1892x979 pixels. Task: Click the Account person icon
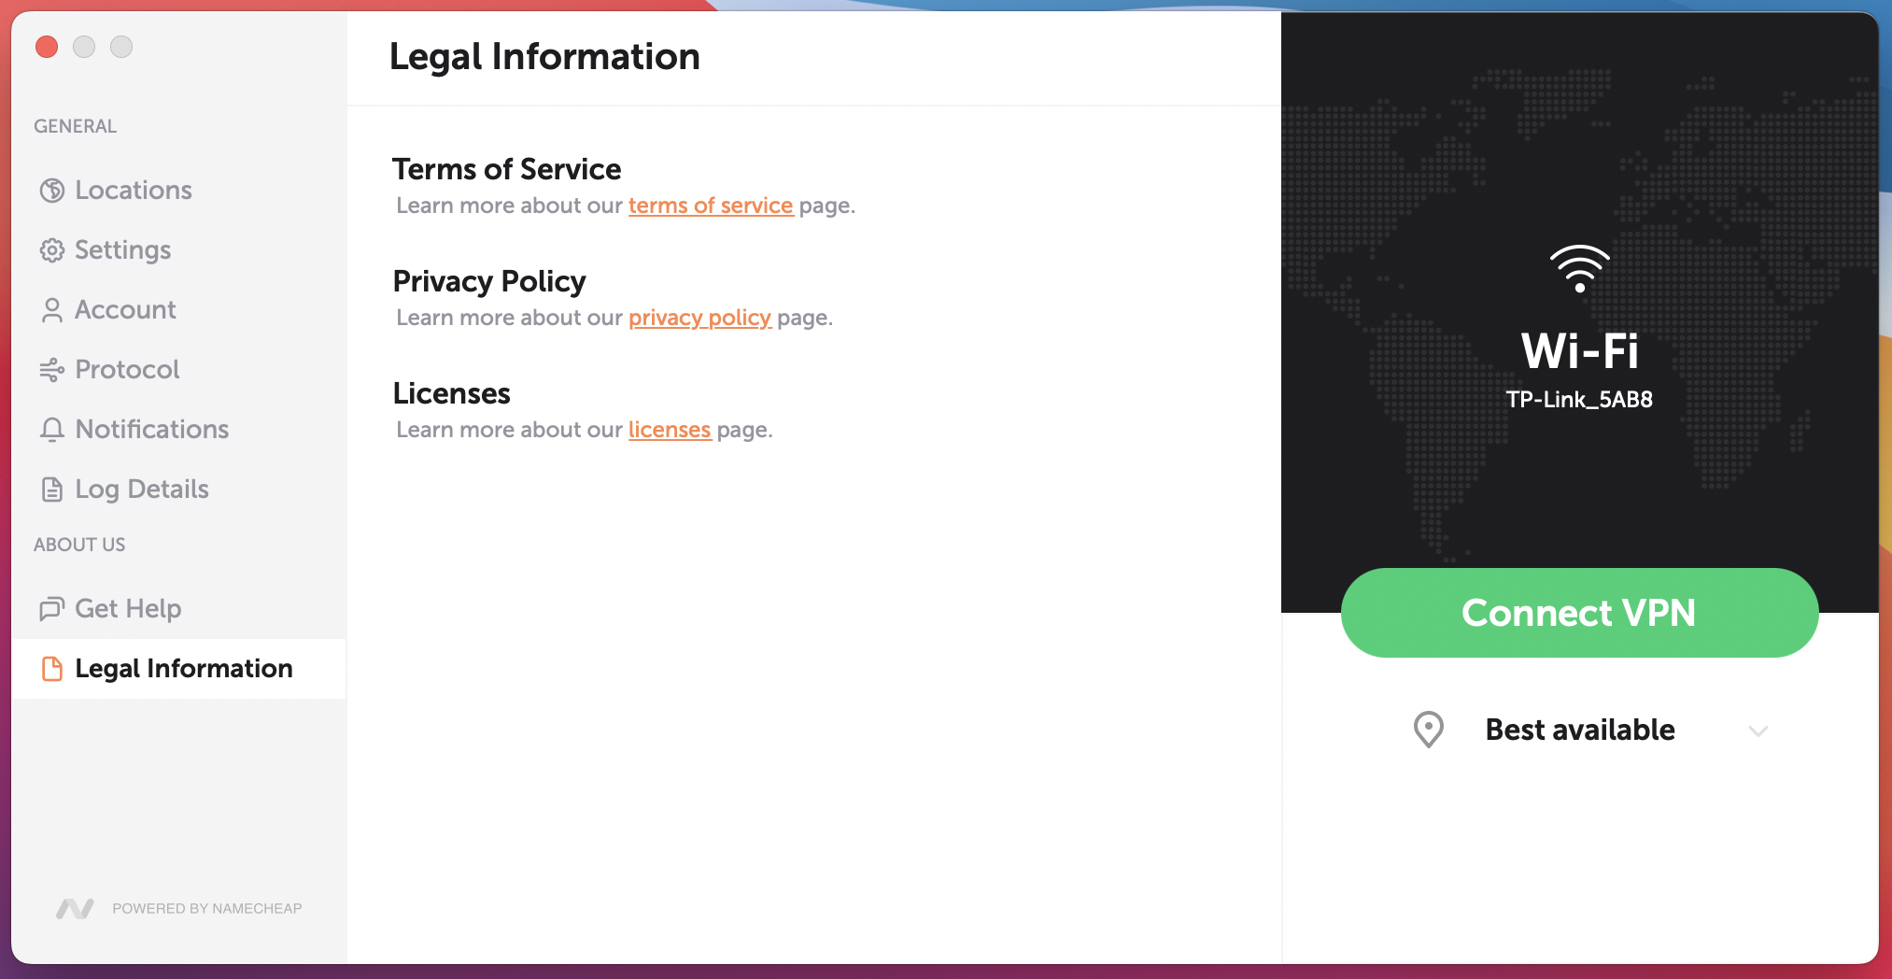(x=52, y=310)
